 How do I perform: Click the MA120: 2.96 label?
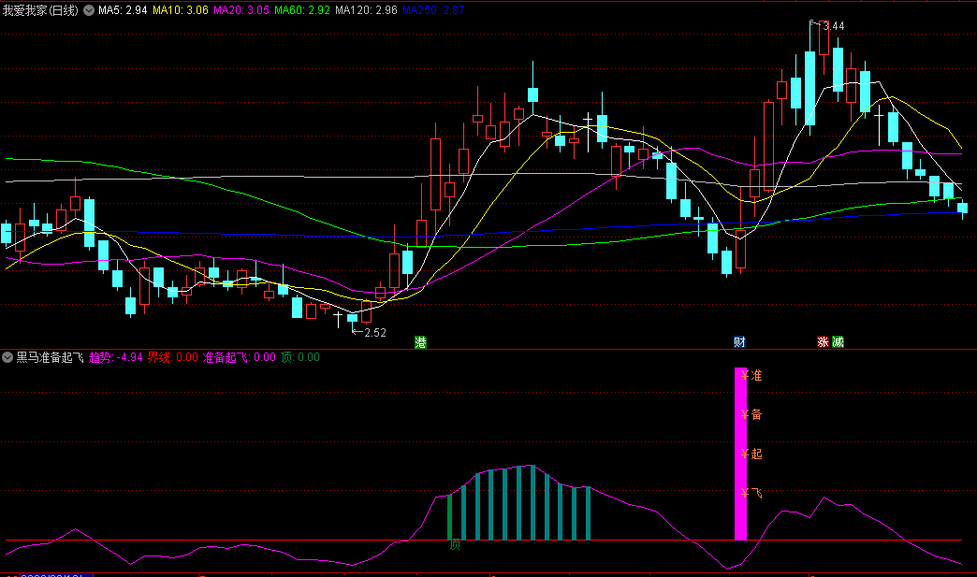(x=367, y=10)
